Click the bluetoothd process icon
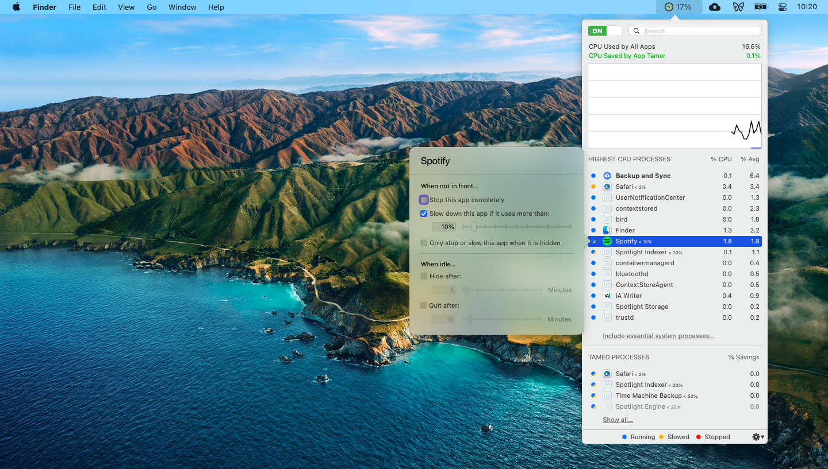 tap(607, 274)
